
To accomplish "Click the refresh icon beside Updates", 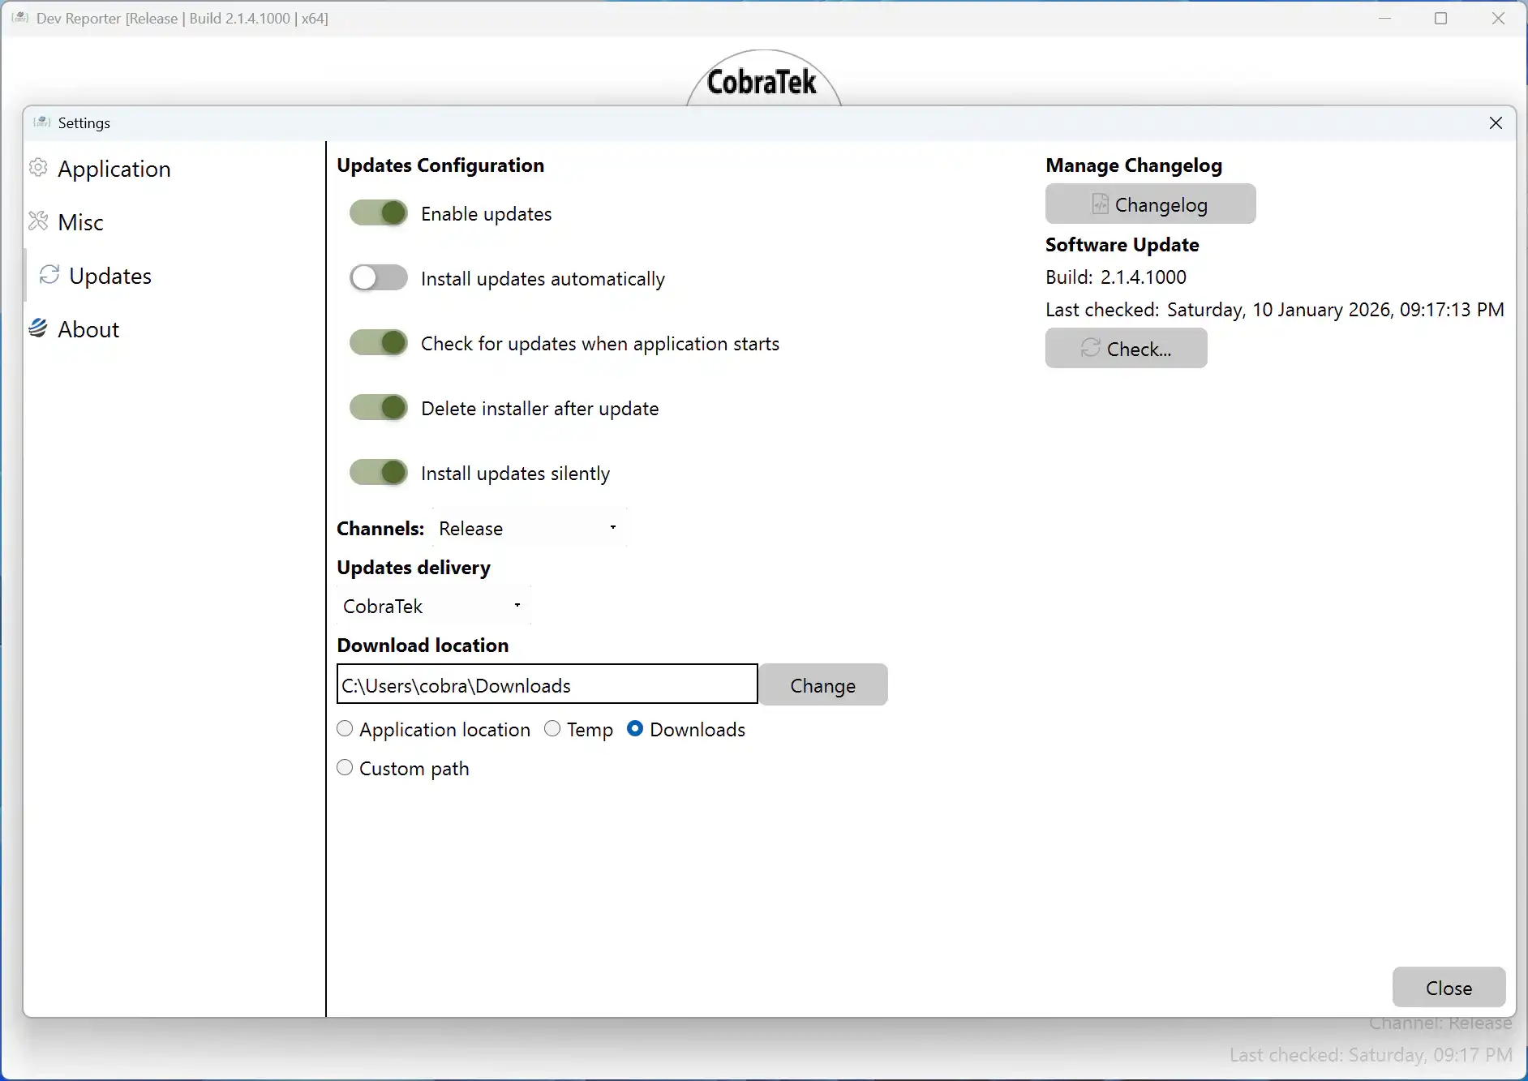I will pos(49,275).
